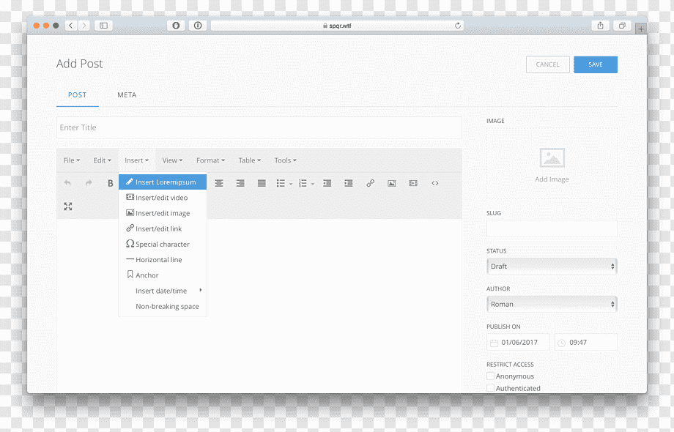This screenshot has height=432, width=674.
Task: Insert a bullet list
Action: click(x=281, y=183)
